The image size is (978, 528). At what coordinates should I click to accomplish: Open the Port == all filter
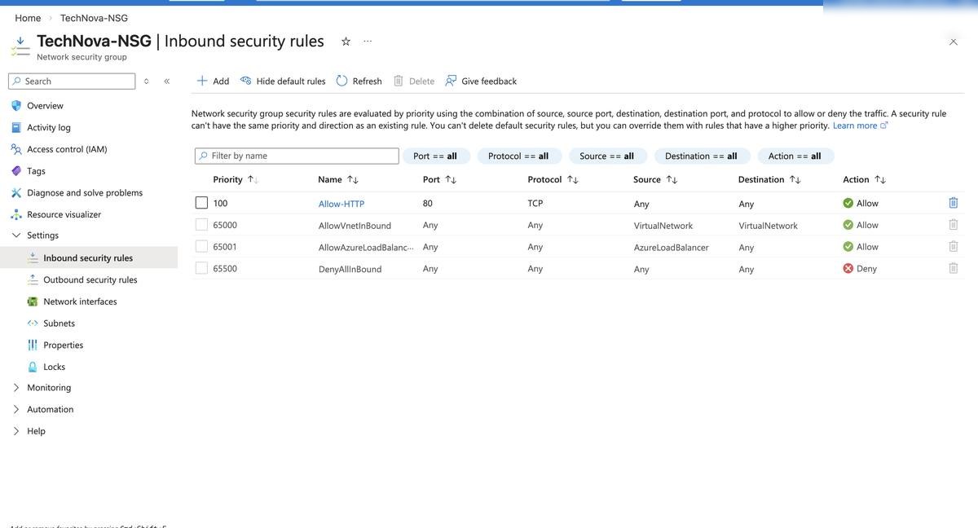(436, 156)
